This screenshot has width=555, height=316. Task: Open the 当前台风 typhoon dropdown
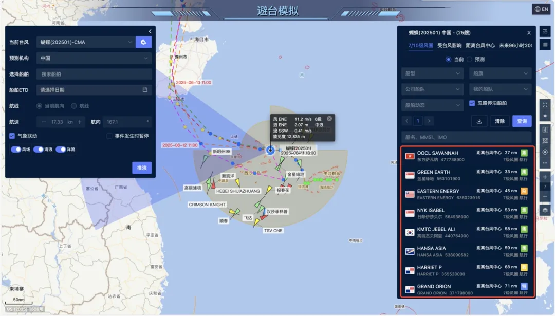click(x=85, y=42)
